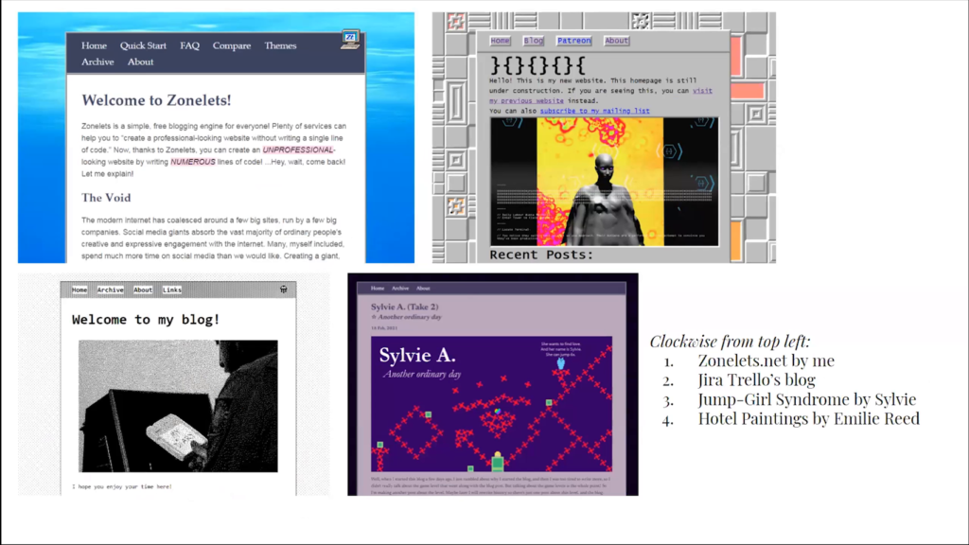
Task: Click the small icon in blog navbar
Action: click(284, 290)
